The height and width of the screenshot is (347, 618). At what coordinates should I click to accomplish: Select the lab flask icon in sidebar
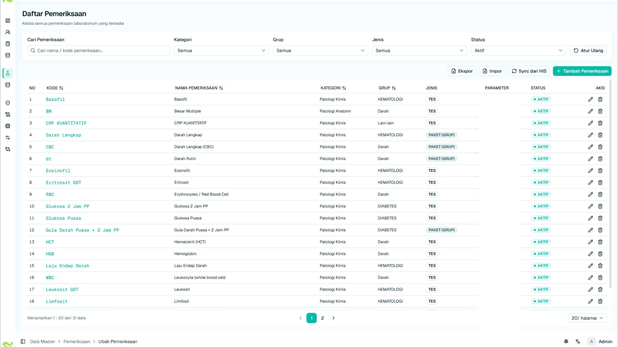8,73
